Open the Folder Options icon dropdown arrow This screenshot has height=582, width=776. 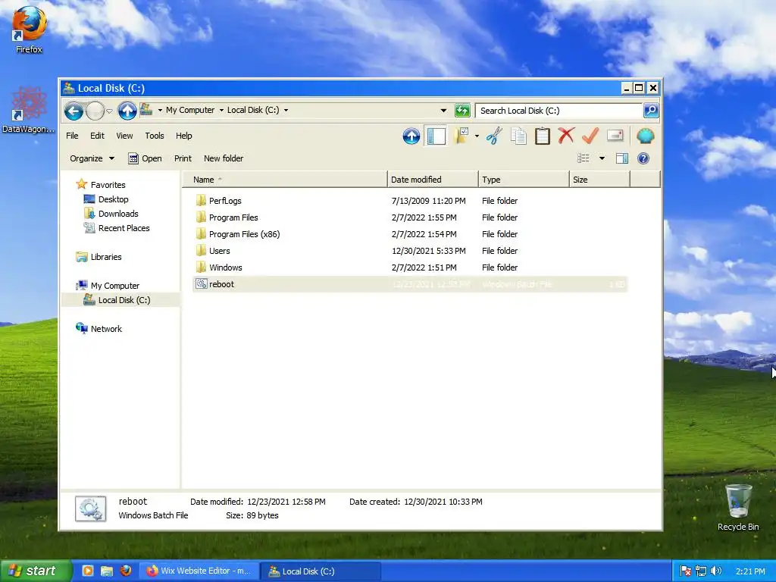pos(477,136)
